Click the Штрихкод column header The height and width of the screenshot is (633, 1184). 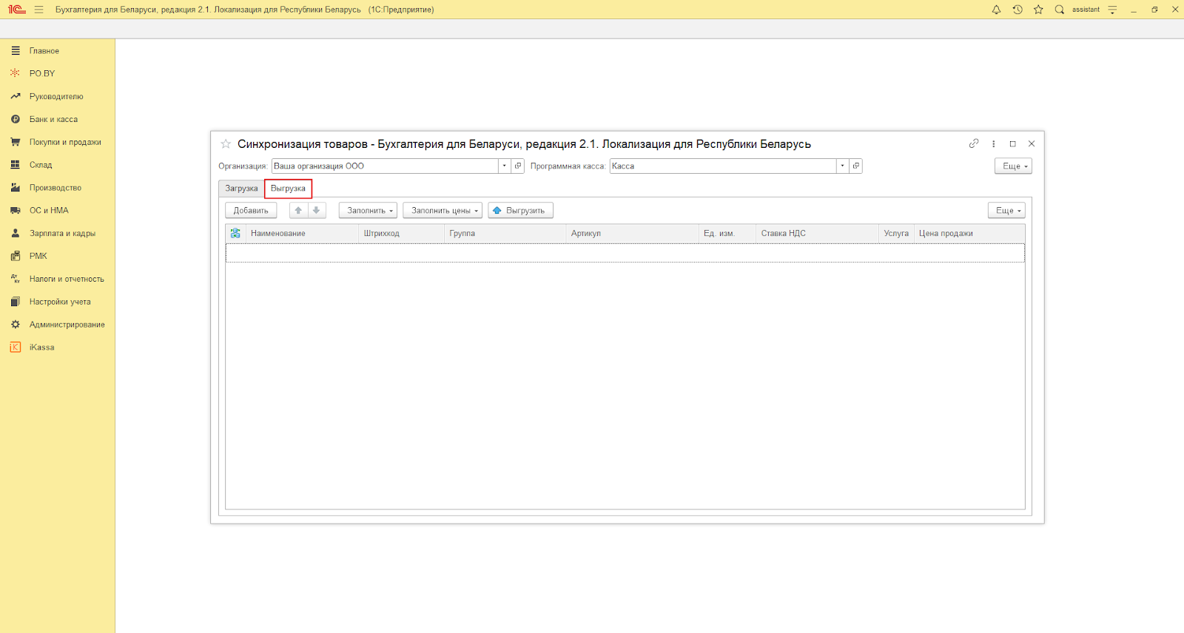click(x=402, y=233)
